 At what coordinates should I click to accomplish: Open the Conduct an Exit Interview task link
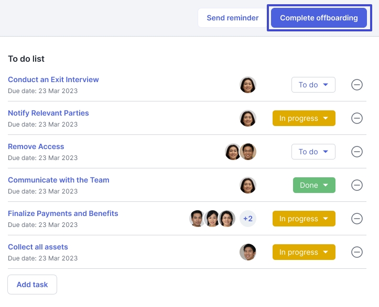pos(53,79)
